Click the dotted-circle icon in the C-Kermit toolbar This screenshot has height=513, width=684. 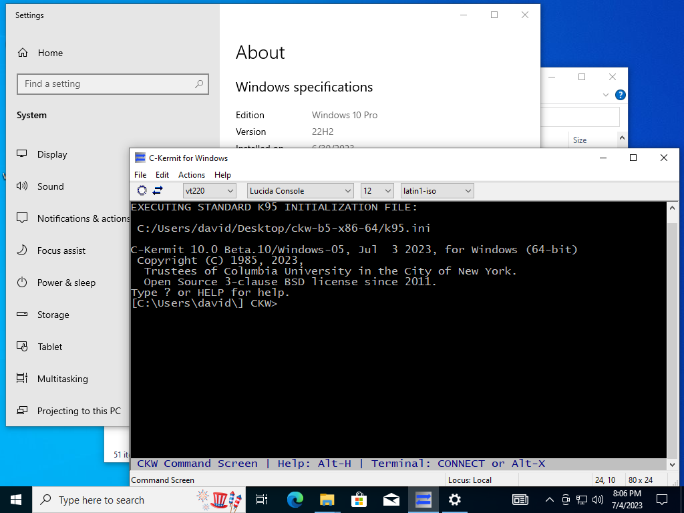(142, 190)
